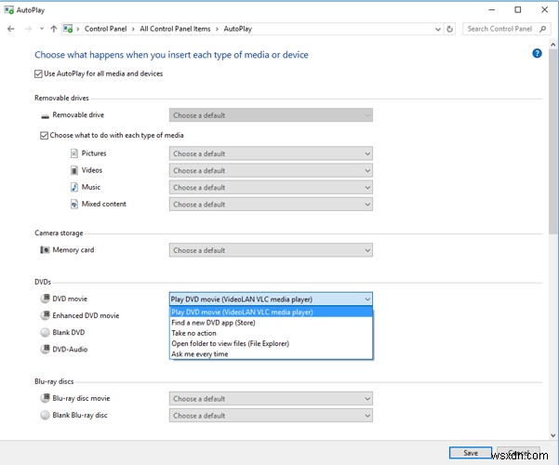
Task: Expand the Memory card default dropdown
Action: click(x=271, y=250)
